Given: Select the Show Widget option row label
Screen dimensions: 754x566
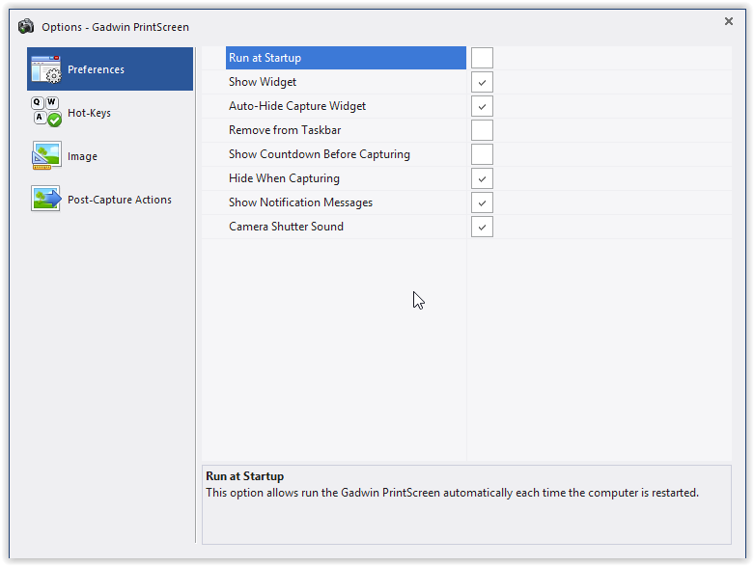Looking at the screenshot, I should tap(263, 82).
